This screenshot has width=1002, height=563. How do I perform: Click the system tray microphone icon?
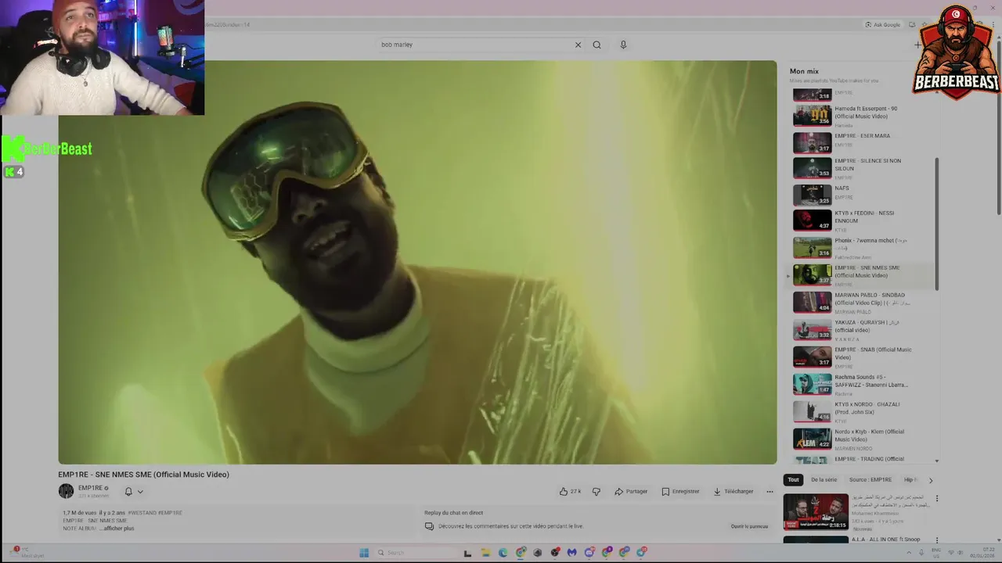point(921,553)
